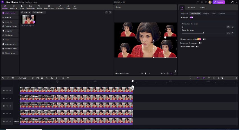Click the media panel search icon

[106, 12]
